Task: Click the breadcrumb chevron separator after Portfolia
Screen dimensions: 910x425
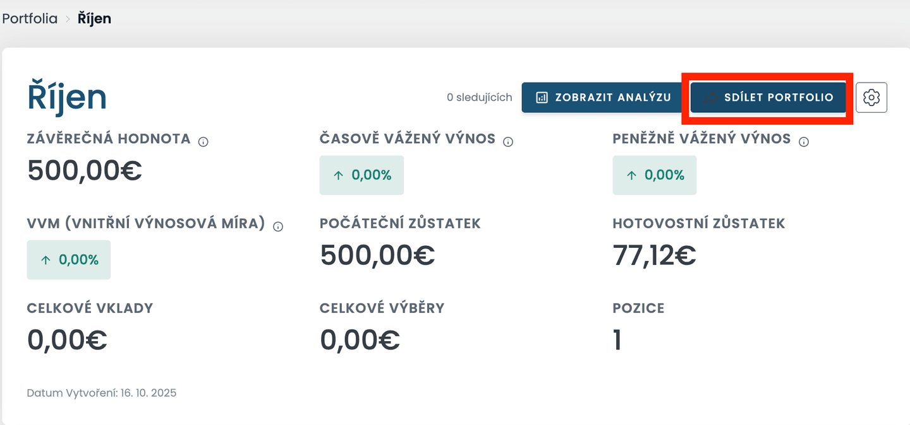Action: click(68, 19)
